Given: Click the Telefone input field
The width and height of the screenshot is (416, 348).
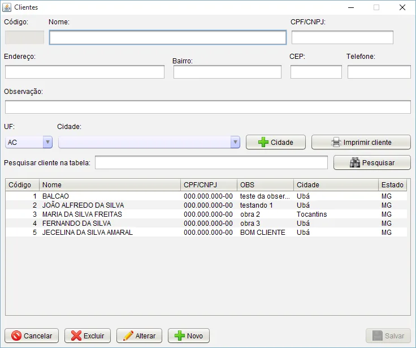Looking at the screenshot, I should click(379, 72).
